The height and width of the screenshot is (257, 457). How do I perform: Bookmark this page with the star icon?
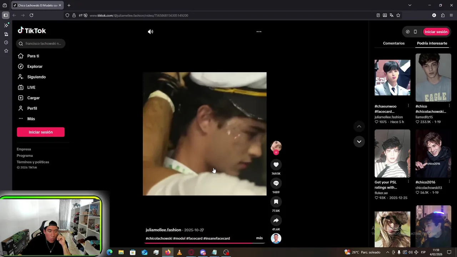tap(398, 15)
